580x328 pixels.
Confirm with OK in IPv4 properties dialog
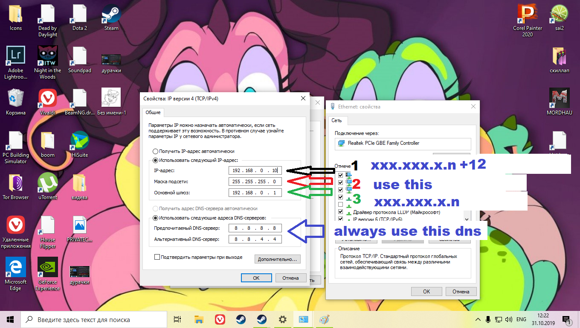coord(256,278)
